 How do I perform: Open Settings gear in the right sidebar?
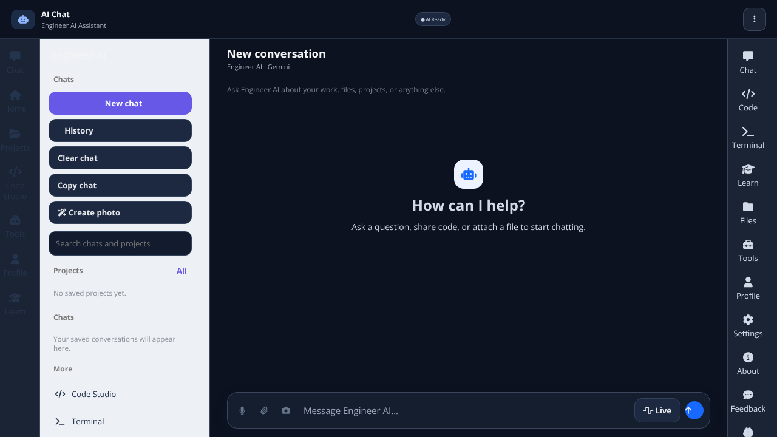(748, 326)
